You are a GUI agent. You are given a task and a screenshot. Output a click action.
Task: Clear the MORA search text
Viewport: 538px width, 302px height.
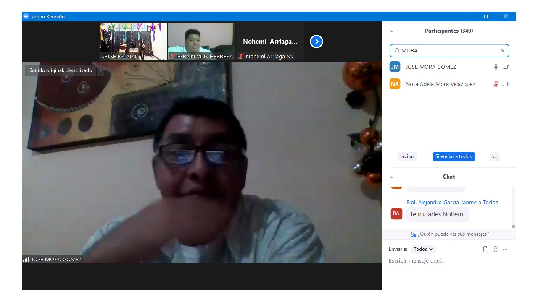coord(502,51)
